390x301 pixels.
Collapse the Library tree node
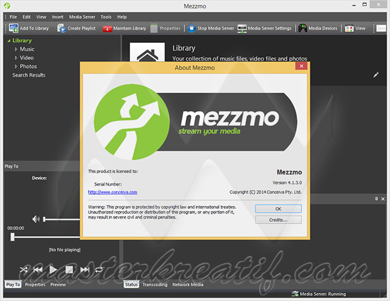point(9,40)
